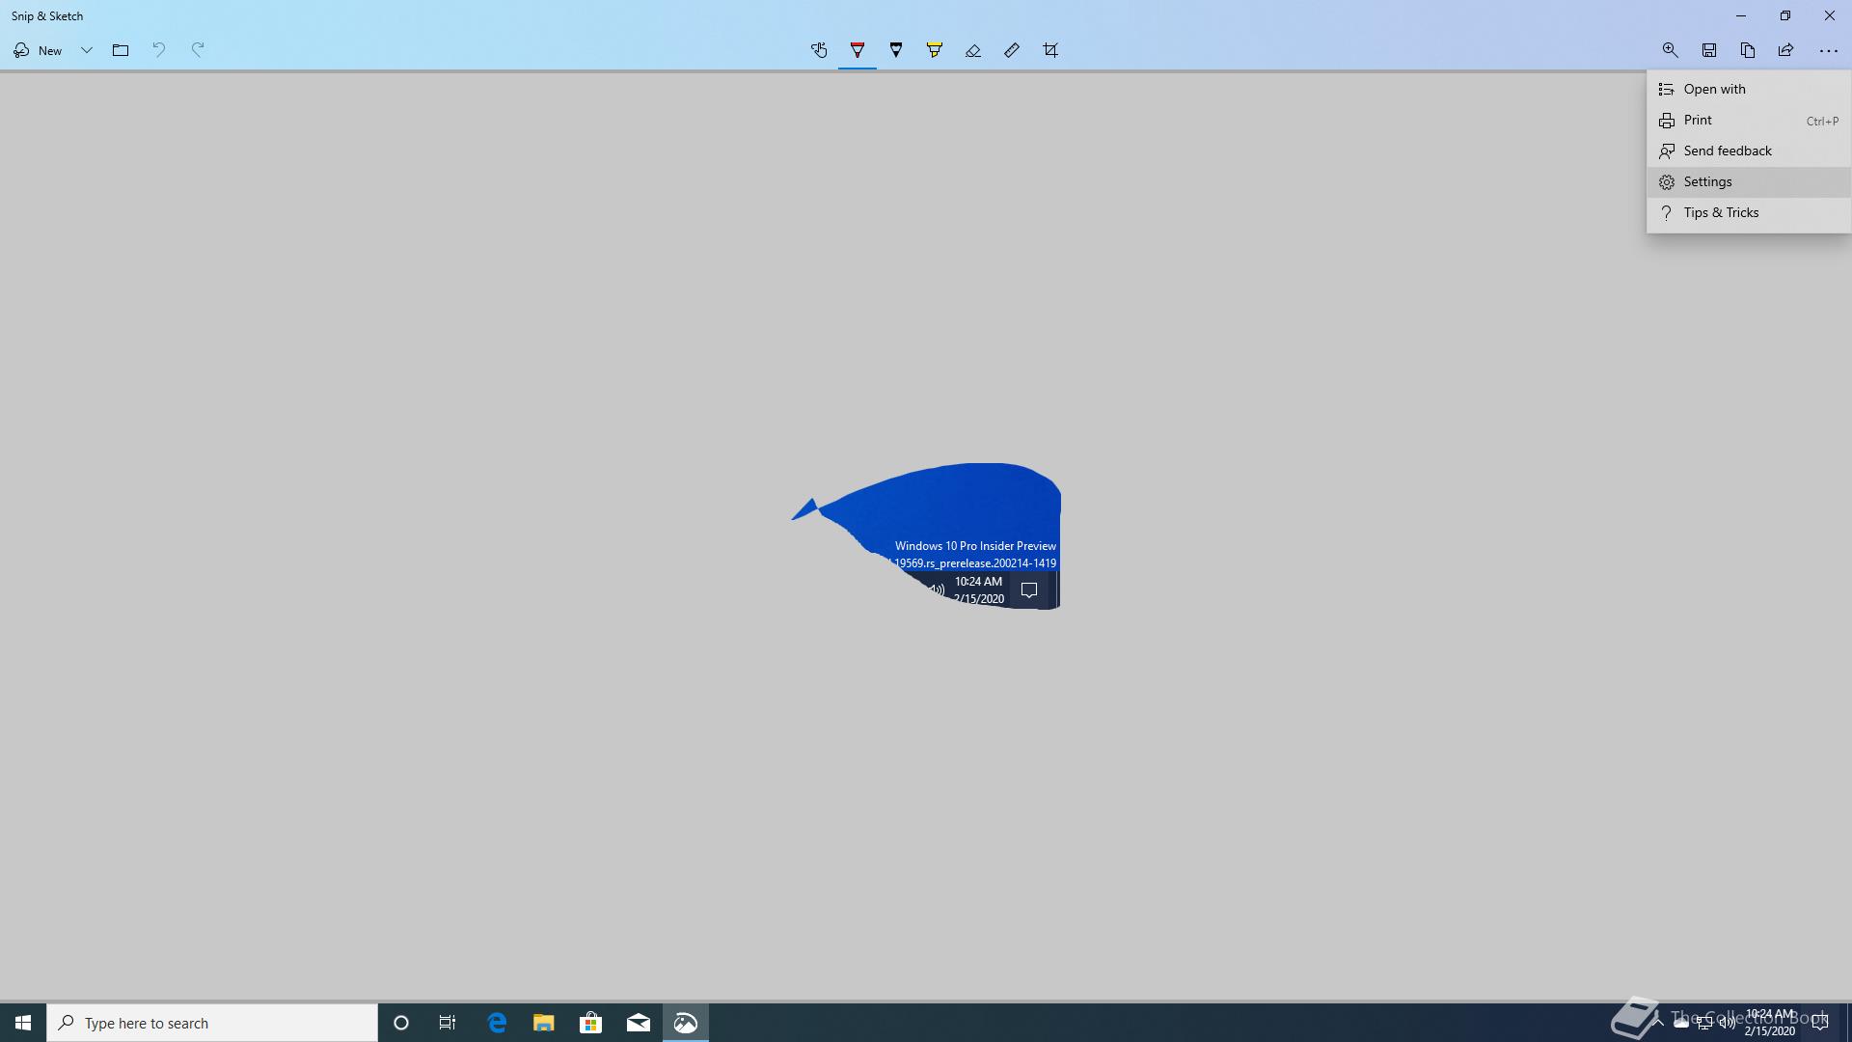Screen dimensions: 1852x1042
Task: Copy the snip using the copy icon
Action: click(1748, 50)
